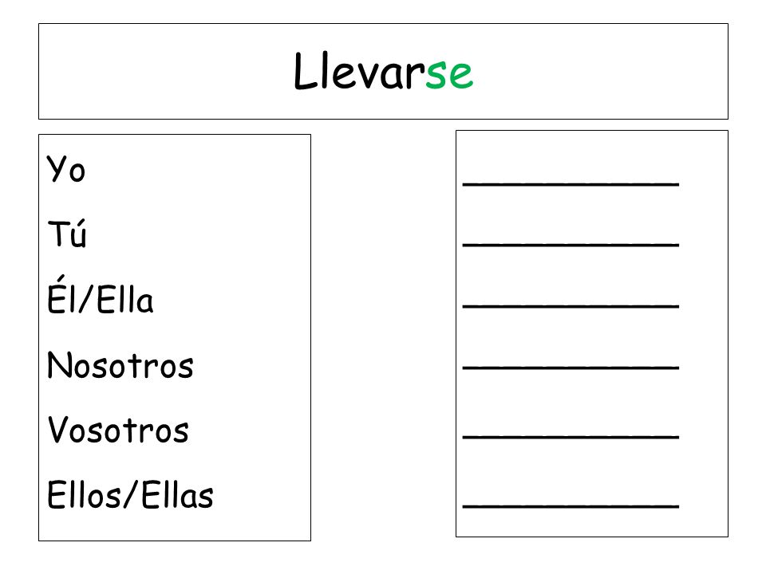Click the word Ella after the slash
This screenshot has height=574, width=766.
click(125, 300)
